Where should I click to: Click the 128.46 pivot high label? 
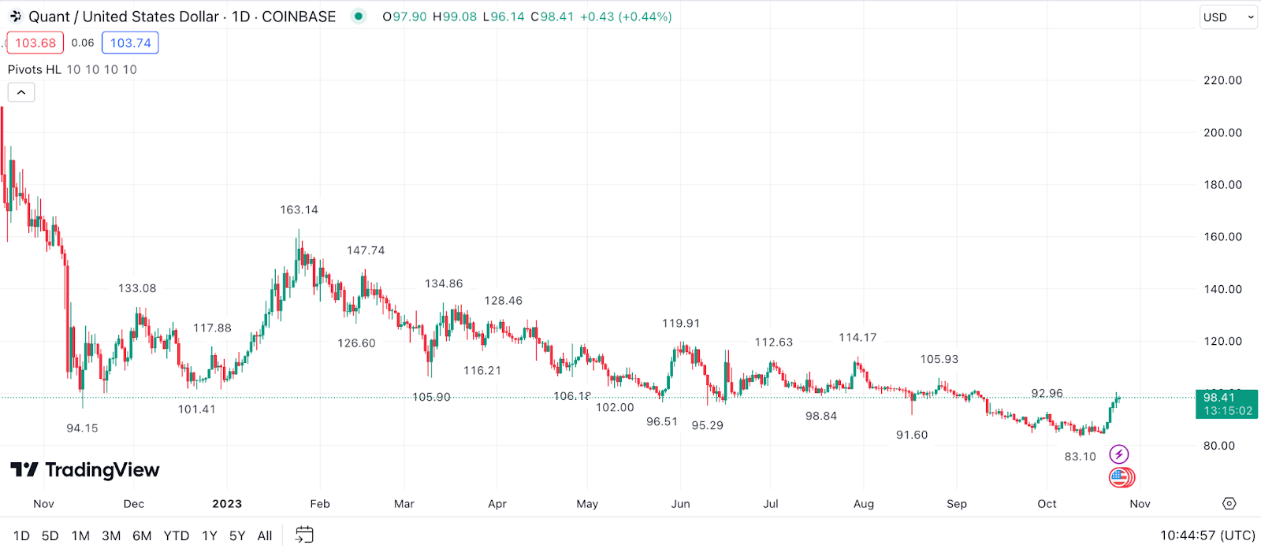tap(504, 301)
